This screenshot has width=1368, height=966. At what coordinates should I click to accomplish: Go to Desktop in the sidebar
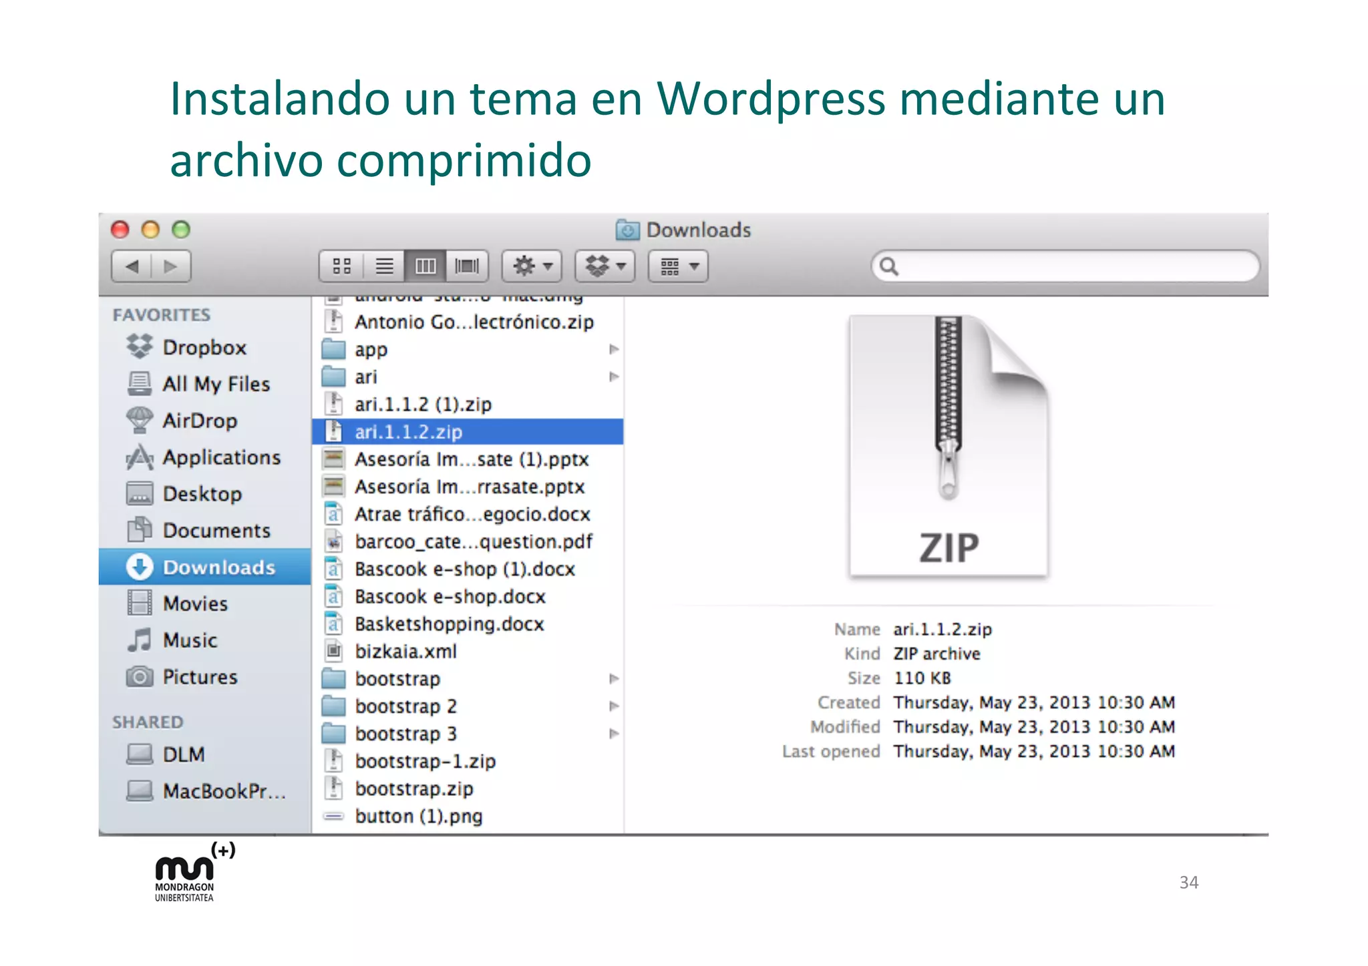[x=204, y=494]
